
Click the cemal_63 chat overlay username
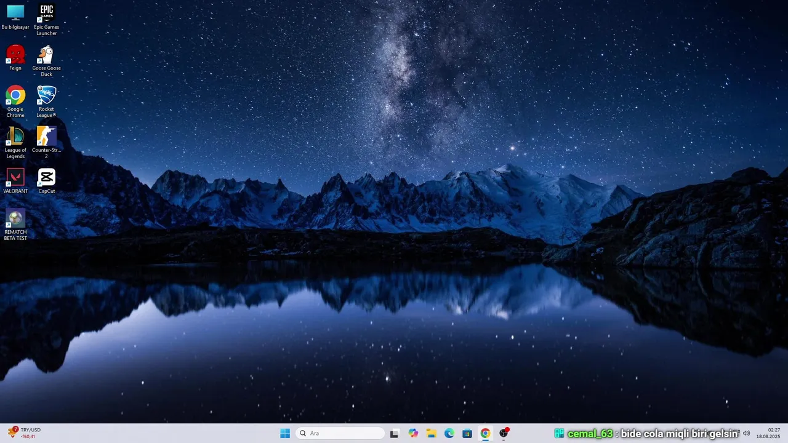(590, 434)
